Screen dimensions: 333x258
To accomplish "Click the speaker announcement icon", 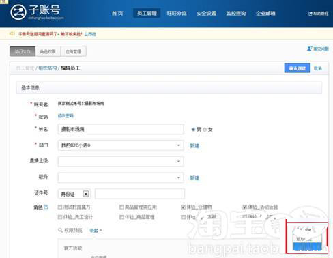I will coord(12,34).
